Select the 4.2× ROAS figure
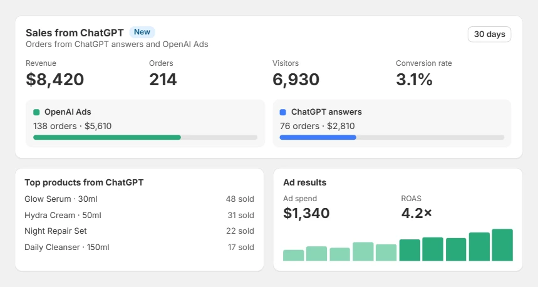The width and height of the screenshot is (538, 287). tap(416, 213)
